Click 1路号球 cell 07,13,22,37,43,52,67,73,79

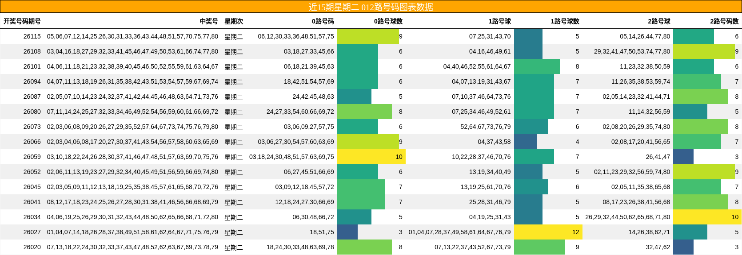473,247
